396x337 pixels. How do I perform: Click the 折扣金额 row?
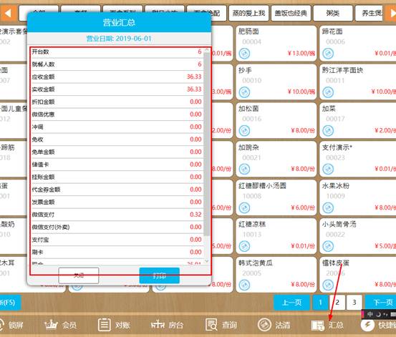(x=117, y=102)
